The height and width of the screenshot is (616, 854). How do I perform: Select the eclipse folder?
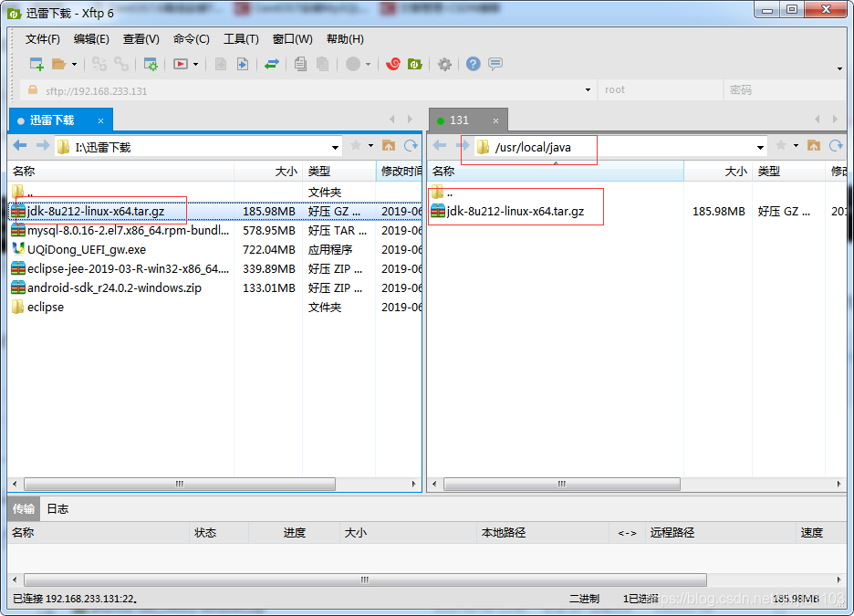pyautogui.click(x=215, y=307)
